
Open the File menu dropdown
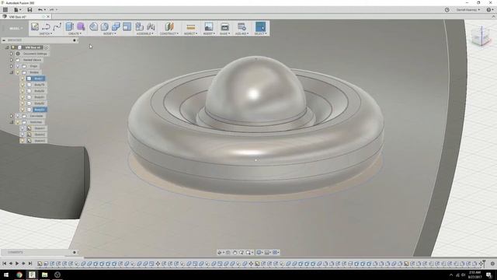(x=17, y=10)
